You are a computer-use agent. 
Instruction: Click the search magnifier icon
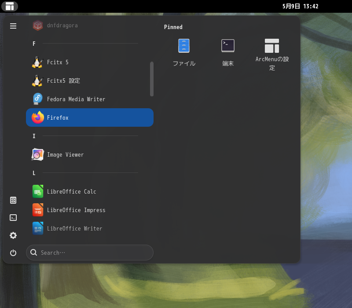[34, 253]
